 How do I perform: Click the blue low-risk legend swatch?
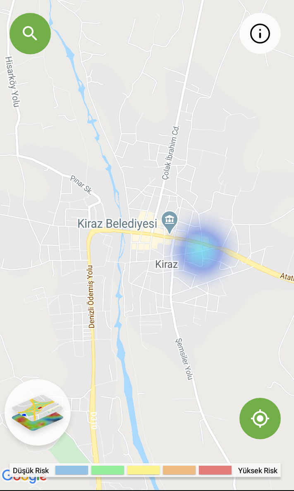coord(72,470)
